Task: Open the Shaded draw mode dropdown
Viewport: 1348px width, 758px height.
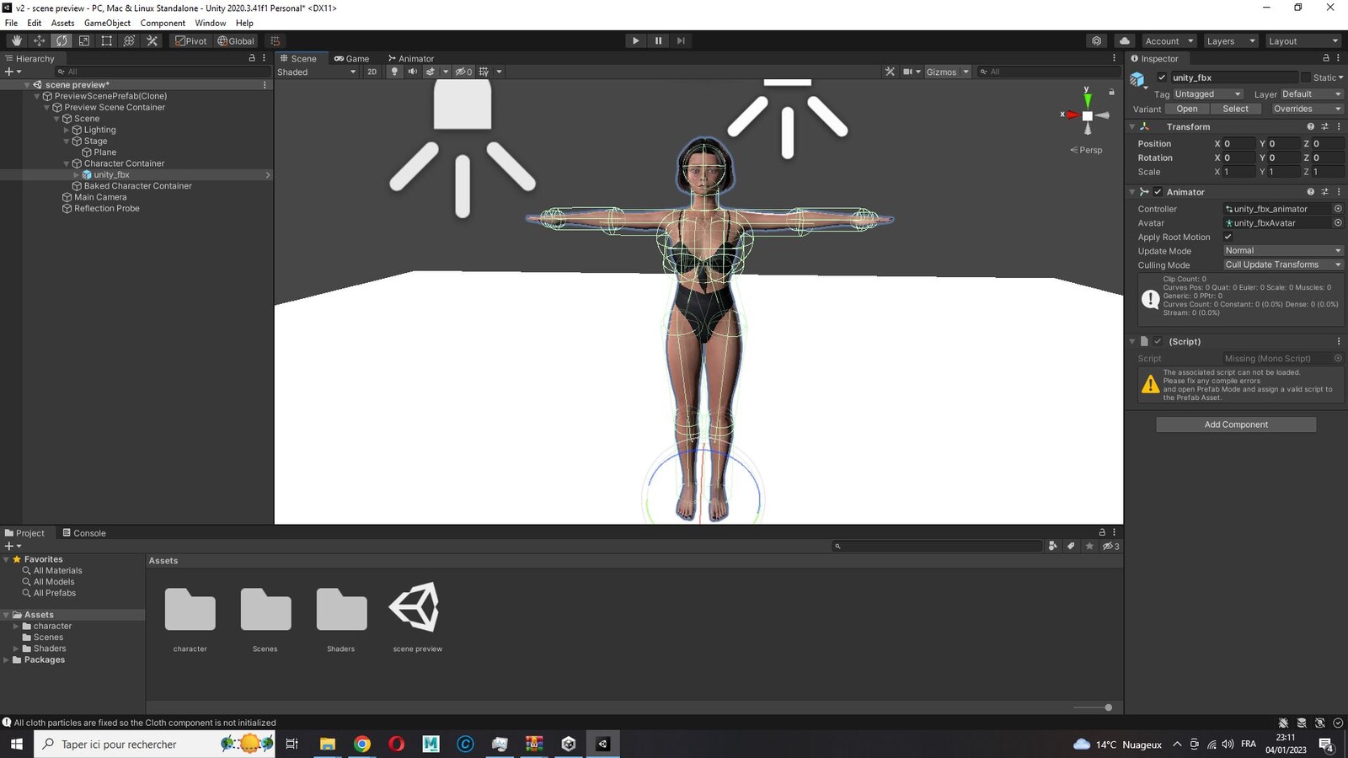Action: click(x=317, y=72)
